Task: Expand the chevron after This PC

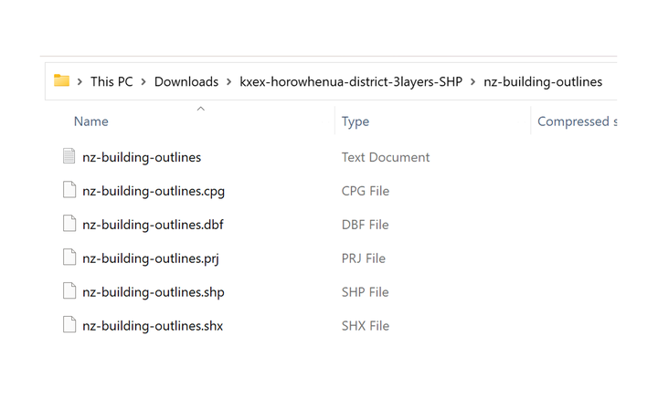Action: click(143, 81)
